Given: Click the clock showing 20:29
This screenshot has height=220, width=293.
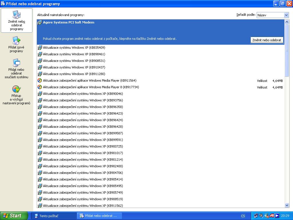Looking at the screenshot, I should 285,216.
